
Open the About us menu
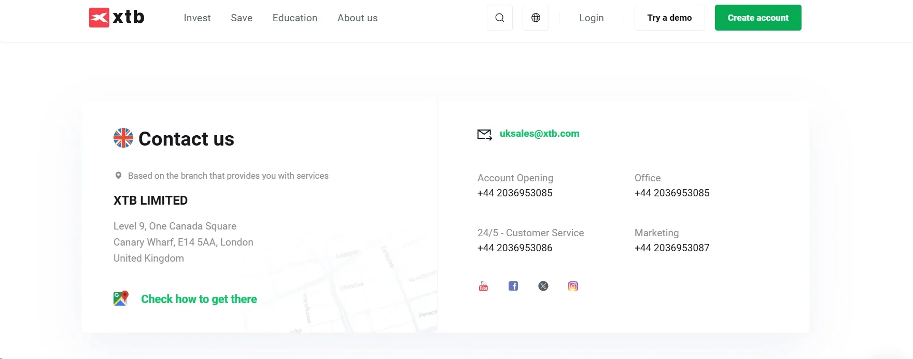(357, 18)
